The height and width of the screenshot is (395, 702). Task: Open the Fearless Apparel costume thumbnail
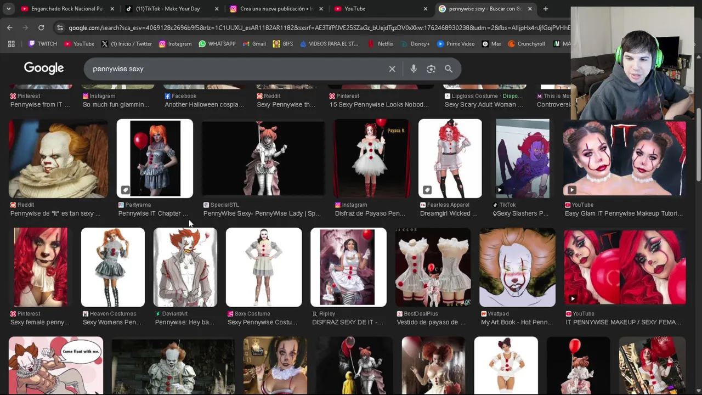(450, 158)
